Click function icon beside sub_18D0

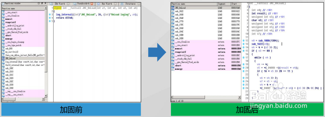click(x=173, y=38)
